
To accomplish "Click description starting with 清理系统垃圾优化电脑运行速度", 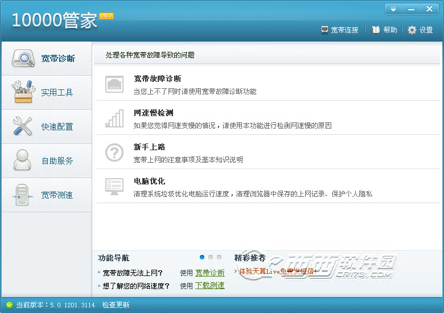I will (x=253, y=194).
